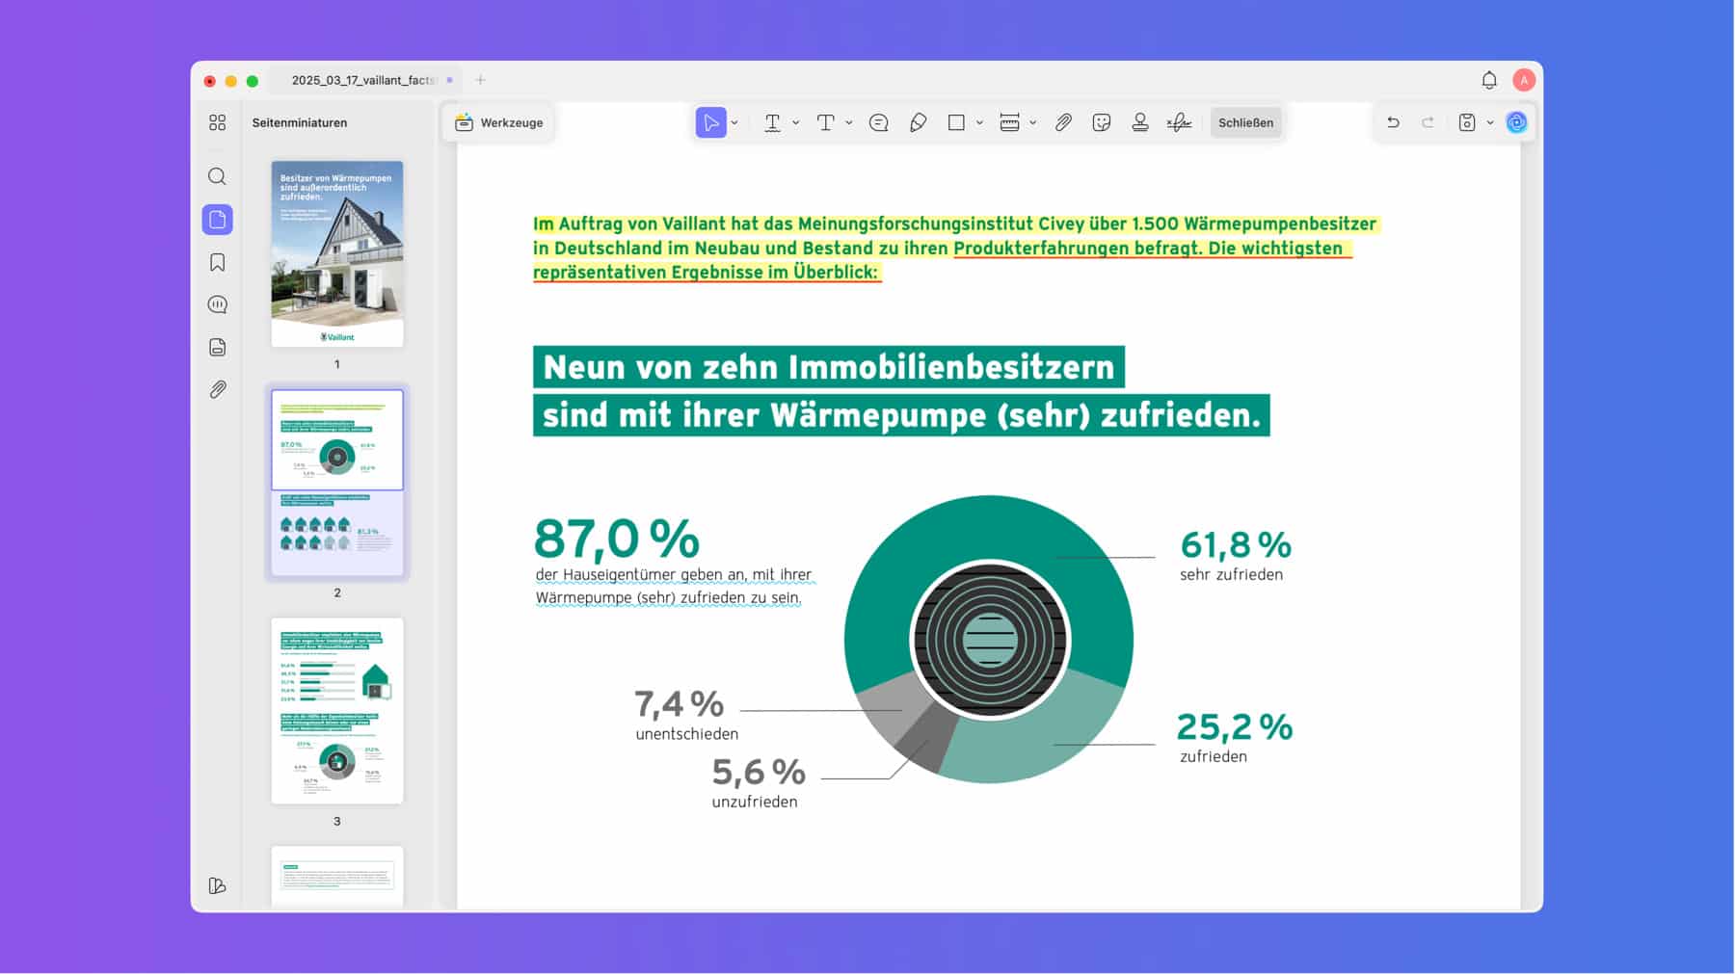
Task: Switch to the 2025_03_17_vaillant document tab
Action: pyautogui.click(x=363, y=81)
